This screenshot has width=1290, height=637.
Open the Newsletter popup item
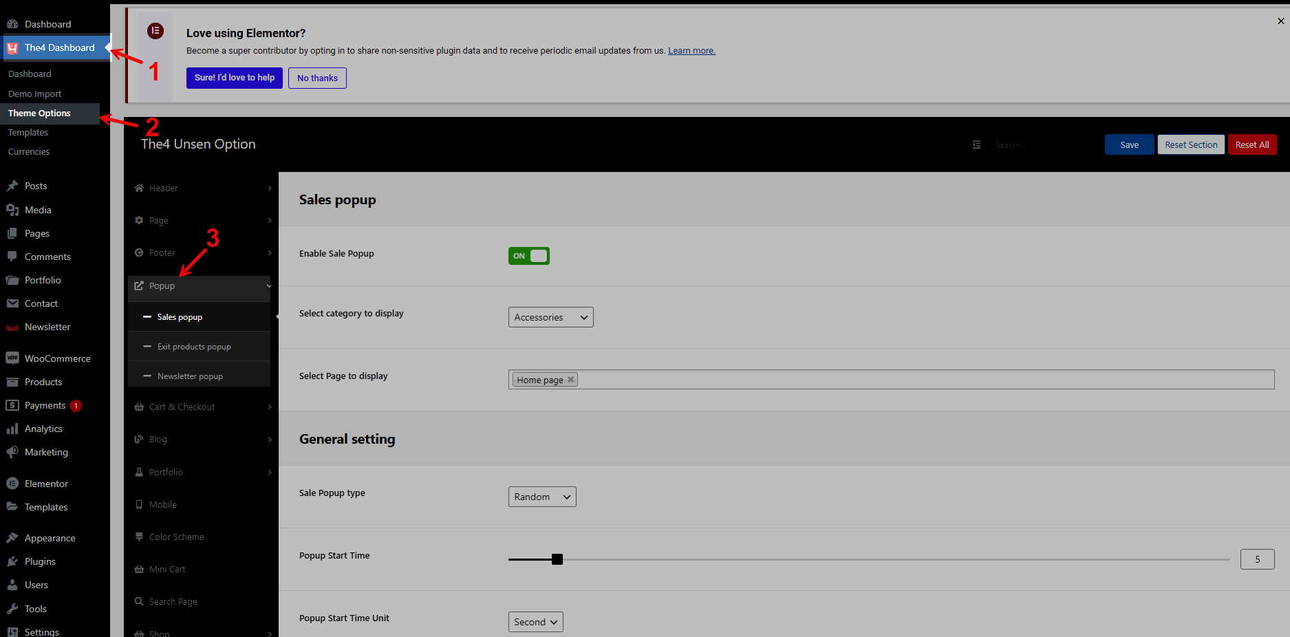(200, 376)
